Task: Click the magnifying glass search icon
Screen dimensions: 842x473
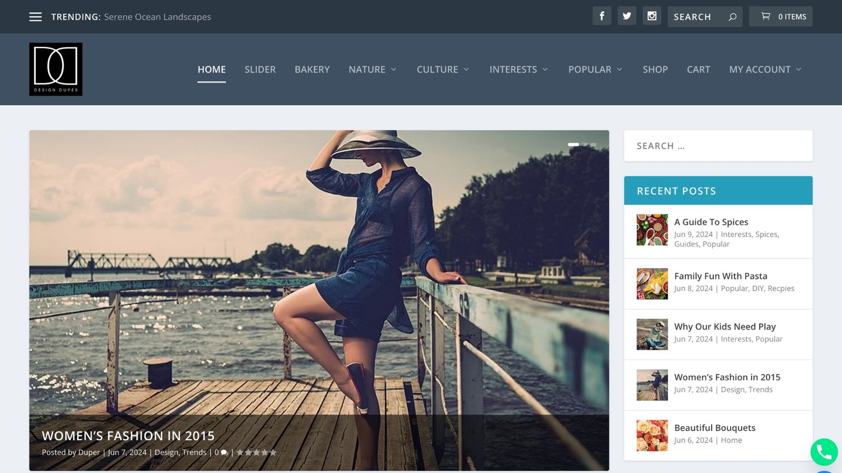Action: 732,17
